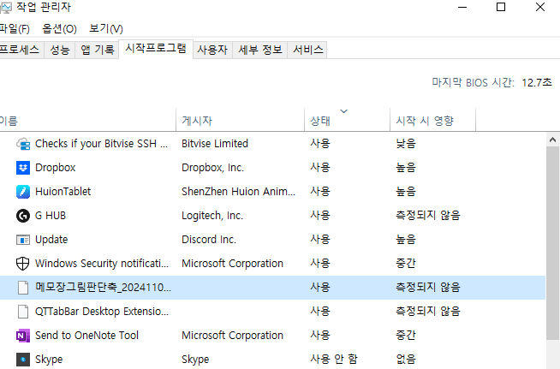Close the Task Manager window
Screen dimensions: 560x369
540,7
